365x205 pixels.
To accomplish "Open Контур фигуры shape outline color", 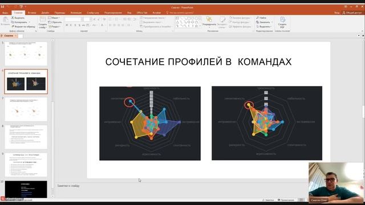I will tap(240, 22).
